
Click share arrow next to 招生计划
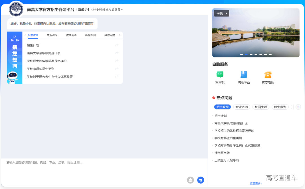point(117,45)
